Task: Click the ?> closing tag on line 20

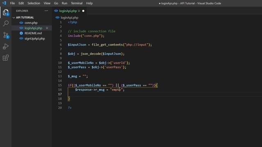Action: click(70, 108)
